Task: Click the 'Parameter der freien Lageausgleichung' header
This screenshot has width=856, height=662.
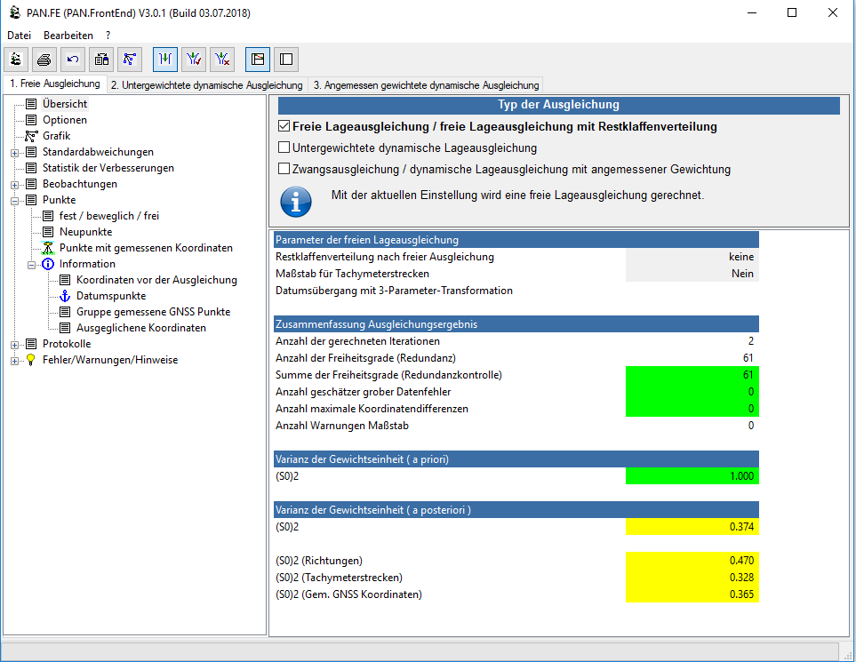Action: pyautogui.click(x=516, y=240)
